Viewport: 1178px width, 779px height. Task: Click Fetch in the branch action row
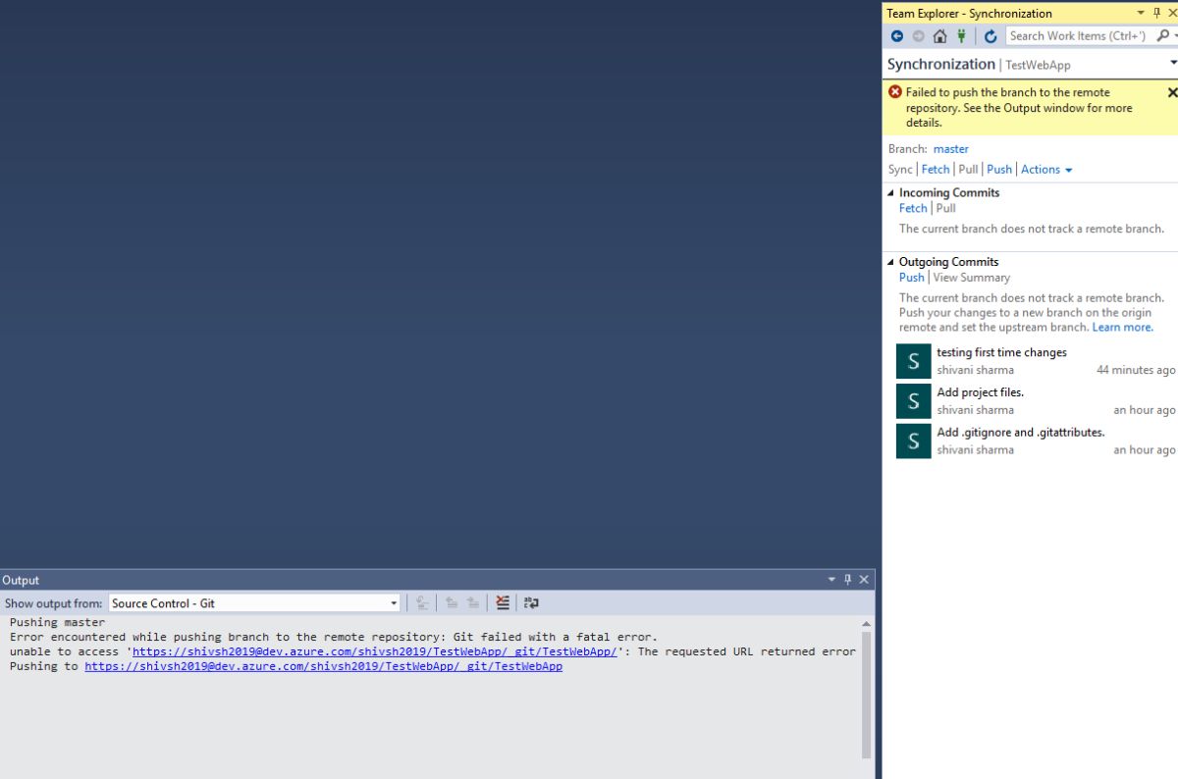936,170
